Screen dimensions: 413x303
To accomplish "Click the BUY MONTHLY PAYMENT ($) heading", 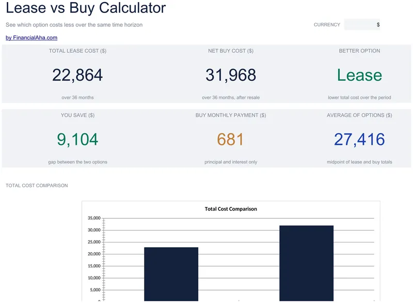I will pyautogui.click(x=231, y=115).
